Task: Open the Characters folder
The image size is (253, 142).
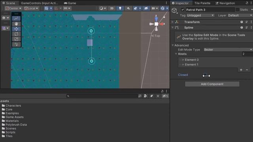Action: coord(11,106)
